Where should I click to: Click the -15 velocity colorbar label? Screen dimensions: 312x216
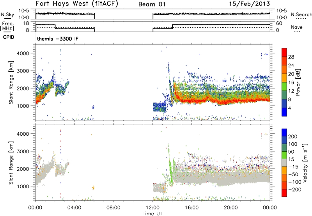[293, 167]
